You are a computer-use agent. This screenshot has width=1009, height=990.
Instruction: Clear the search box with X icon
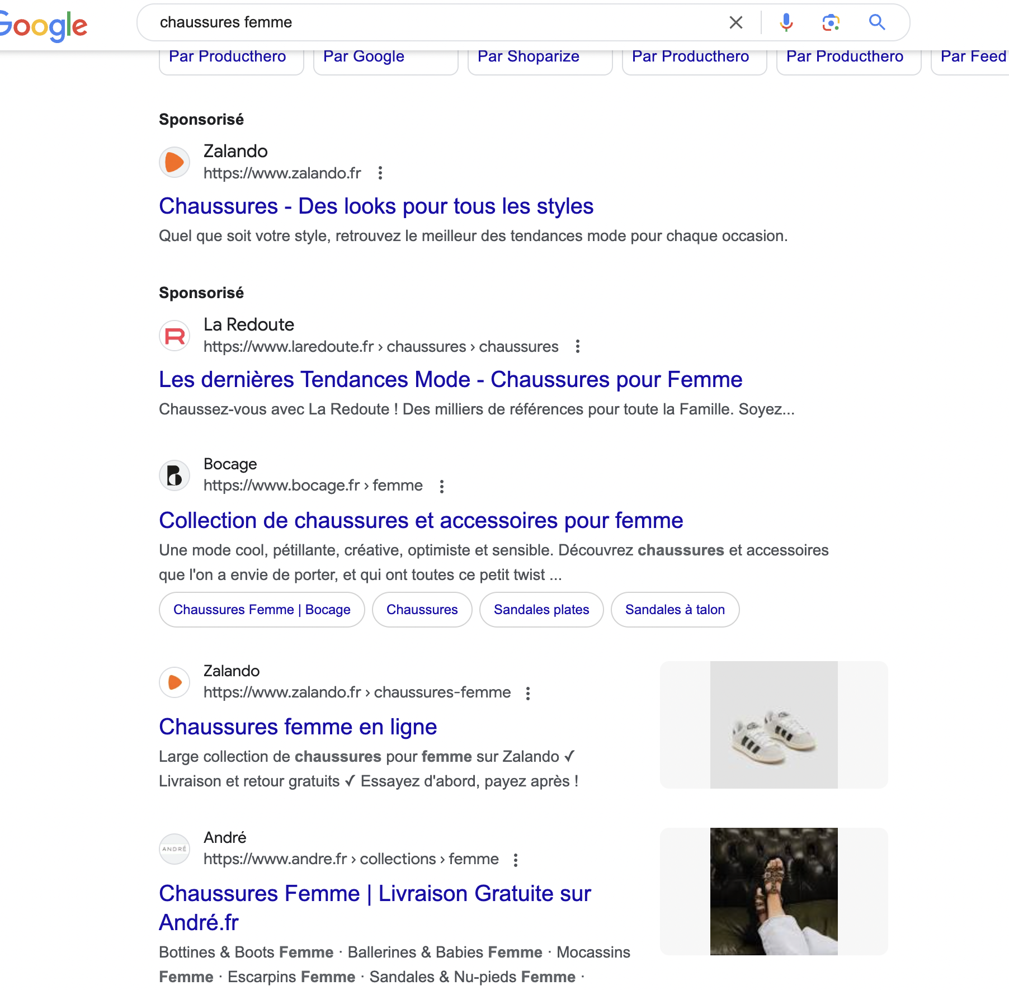pos(736,22)
